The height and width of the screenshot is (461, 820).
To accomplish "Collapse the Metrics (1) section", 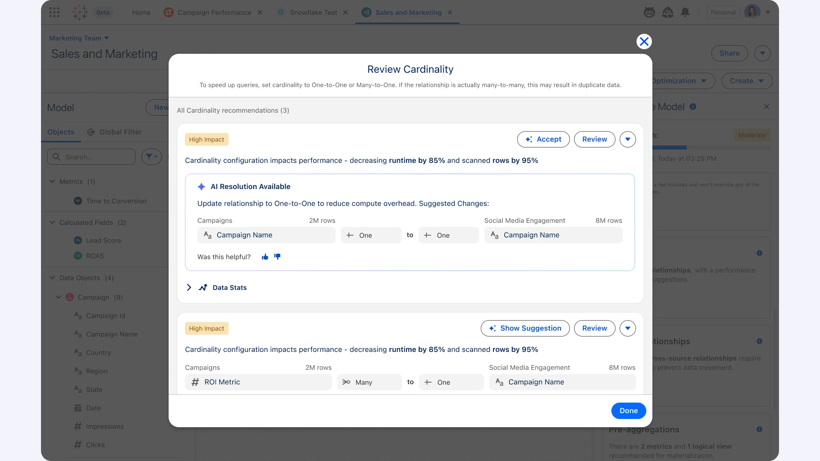I will [52, 181].
